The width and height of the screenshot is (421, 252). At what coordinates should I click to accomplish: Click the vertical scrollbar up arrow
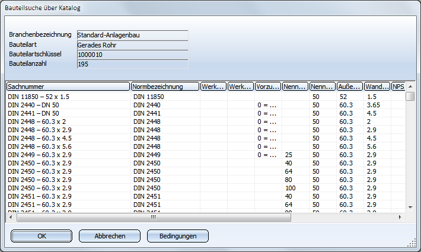tap(410, 87)
